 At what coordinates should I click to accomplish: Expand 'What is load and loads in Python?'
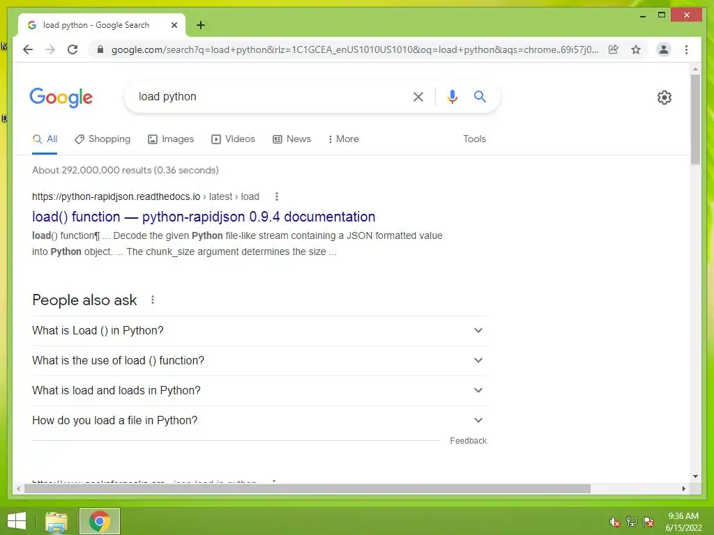pyautogui.click(x=259, y=391)
